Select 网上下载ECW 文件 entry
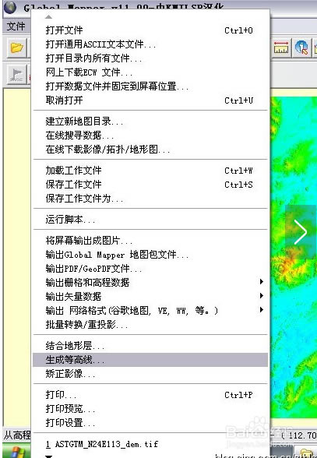This screenshot has height=458, width=317. tap(150, 72)
